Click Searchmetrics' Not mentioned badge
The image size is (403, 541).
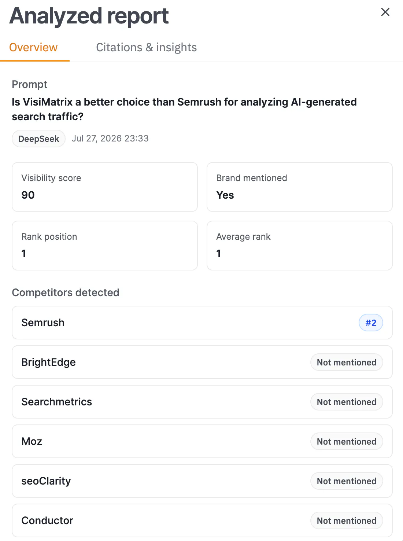(347, 402)
